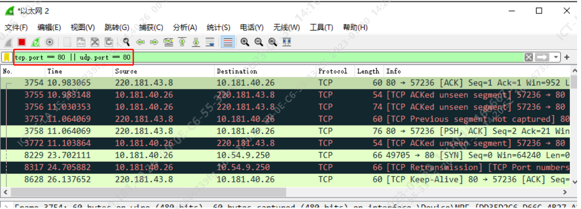Restart the current capture
Viewport: 581px width, 209px height.
point(35,42)
